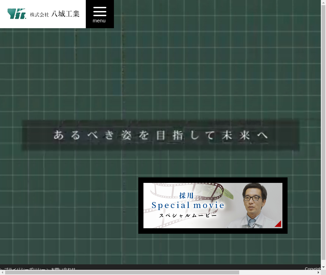Click the horizontal scrollbar thumb
The image size is (326, 275).
[x=122, y=272]
